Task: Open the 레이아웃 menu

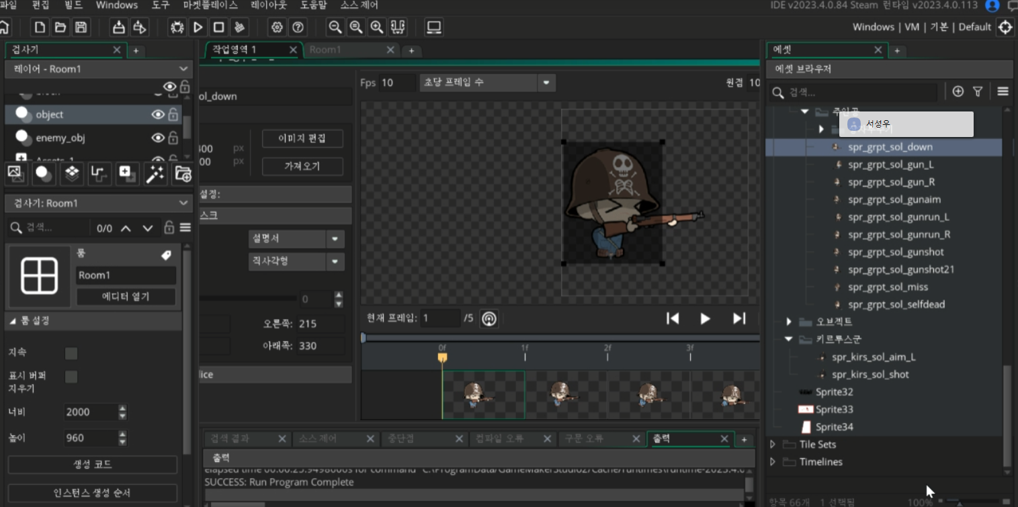Action: tap(269, 5)
